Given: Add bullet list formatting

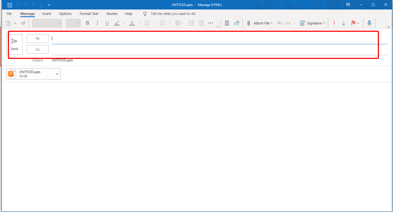Looking at the screenshot, I should pyautogui.click(x=147, y=23).
